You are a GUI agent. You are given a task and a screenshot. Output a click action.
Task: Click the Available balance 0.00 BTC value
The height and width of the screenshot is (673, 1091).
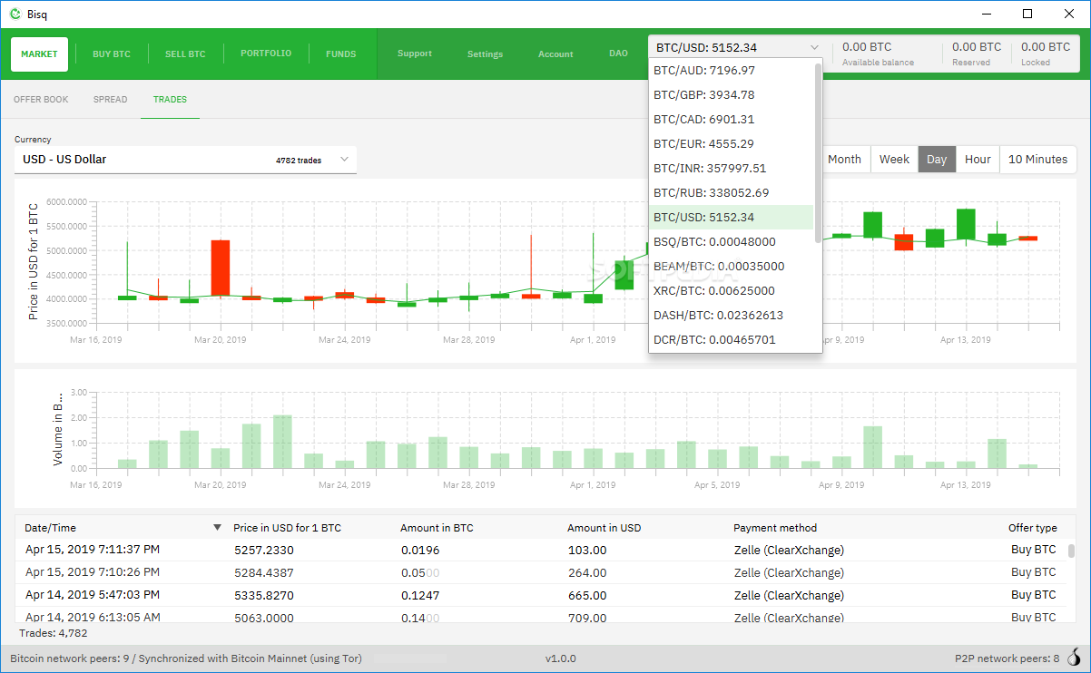pos(866,47)
